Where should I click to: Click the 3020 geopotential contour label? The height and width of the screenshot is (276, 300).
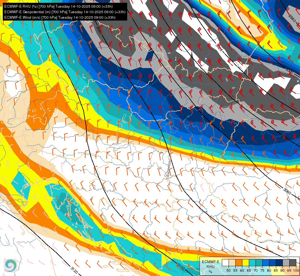coord(219,47)
